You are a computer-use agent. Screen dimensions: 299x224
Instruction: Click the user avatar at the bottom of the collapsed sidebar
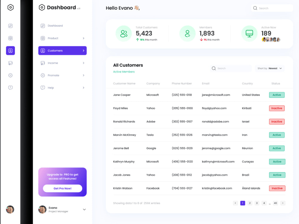point(10,210)
